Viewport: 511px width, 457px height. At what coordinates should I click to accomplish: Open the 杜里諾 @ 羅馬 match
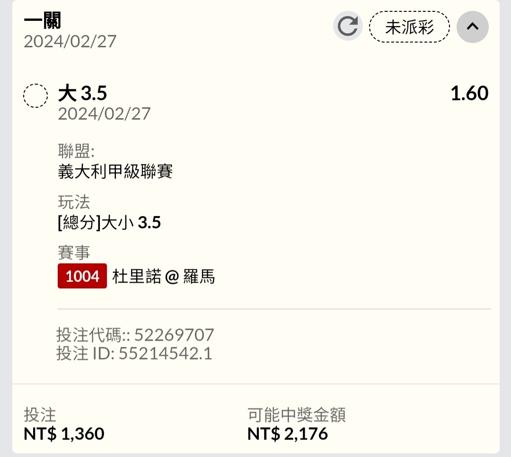coord(164,276)
